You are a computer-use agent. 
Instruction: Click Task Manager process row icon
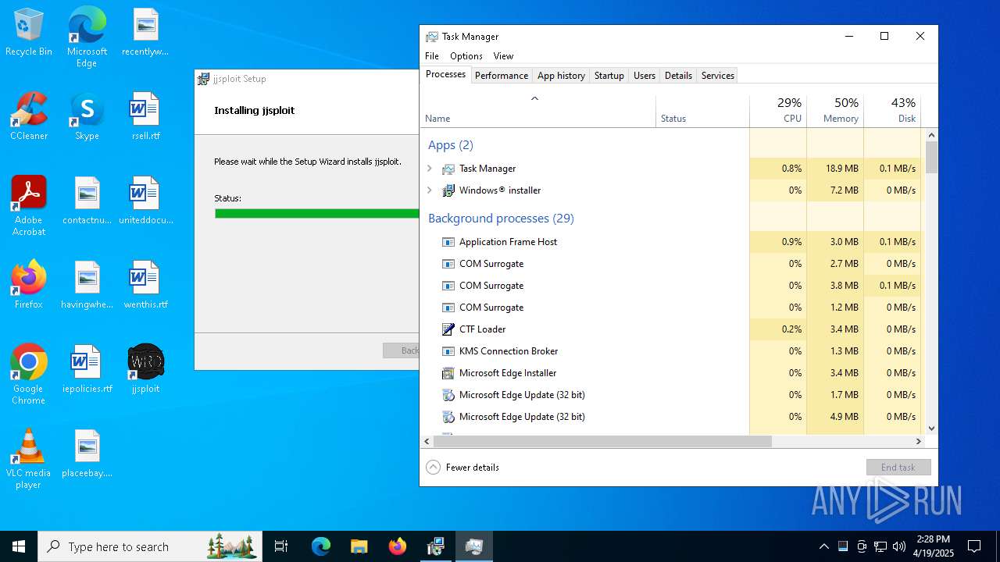coord(448,169)
